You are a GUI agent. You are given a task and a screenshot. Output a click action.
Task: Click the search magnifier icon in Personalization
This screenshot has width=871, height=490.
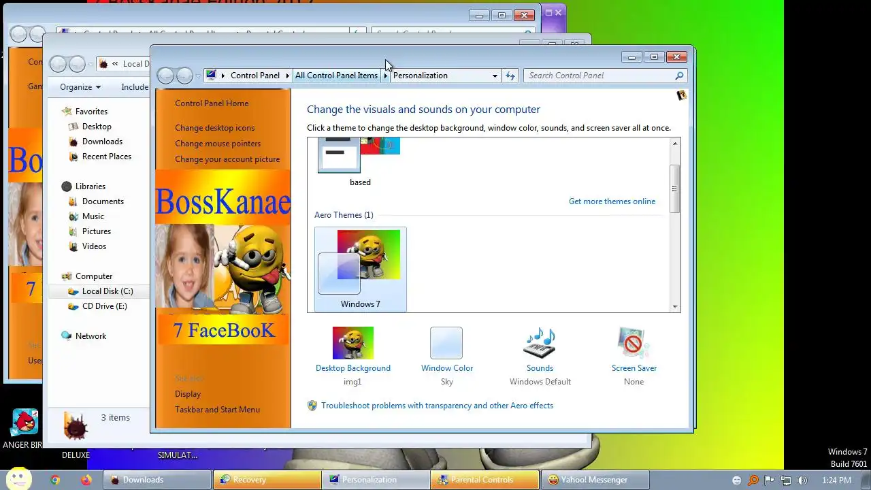[679, 76]
